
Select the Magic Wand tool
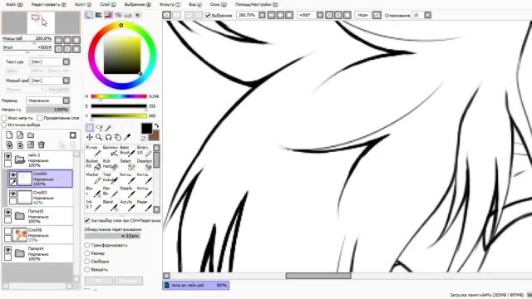click(x=108, y=128)
